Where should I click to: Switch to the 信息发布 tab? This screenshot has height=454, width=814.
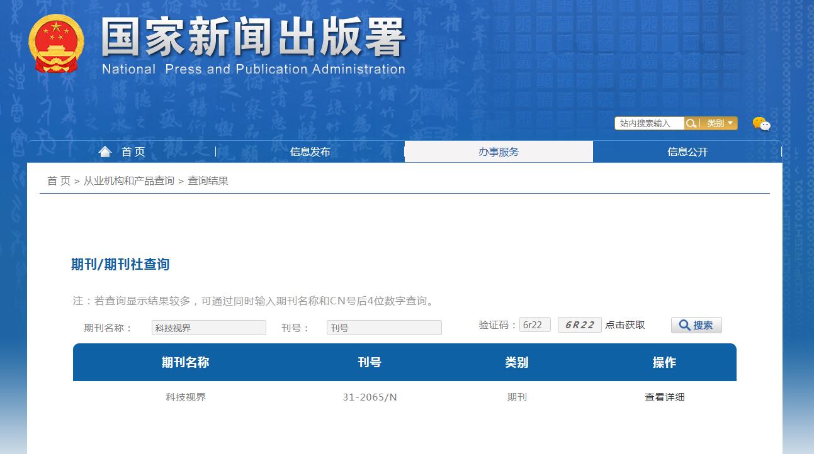click(x=310, y=152)
